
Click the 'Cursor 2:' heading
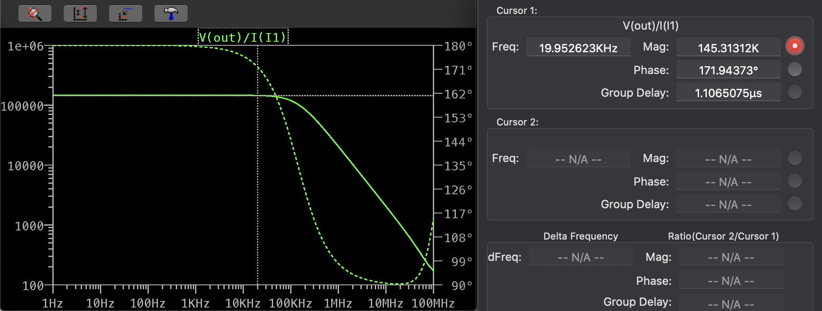coord(517,122)
